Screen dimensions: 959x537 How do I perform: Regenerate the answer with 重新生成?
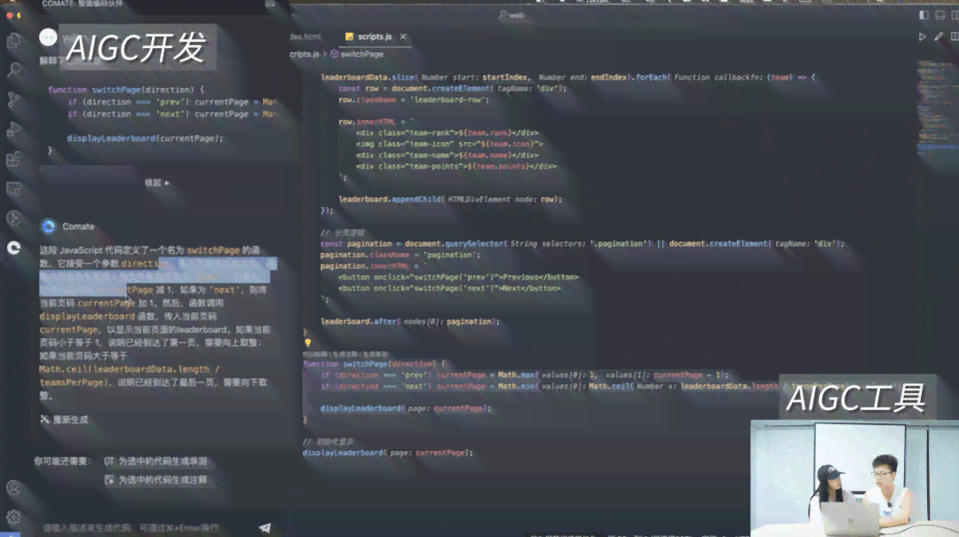[64, 420]
